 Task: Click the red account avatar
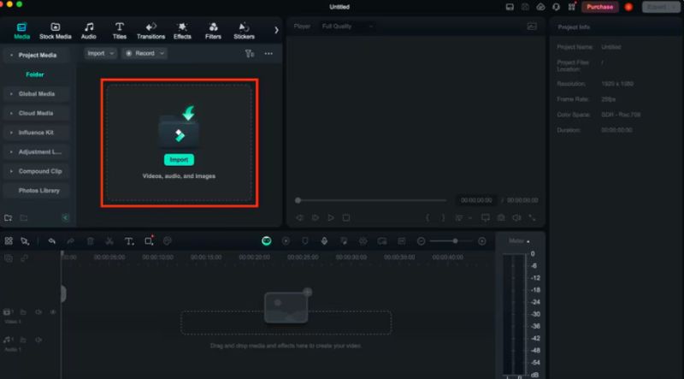click(x=628, y=7)
